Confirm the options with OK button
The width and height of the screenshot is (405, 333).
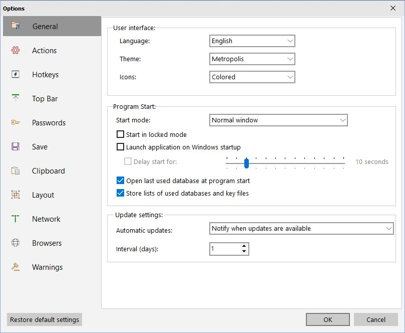click(x=328, y=319)
